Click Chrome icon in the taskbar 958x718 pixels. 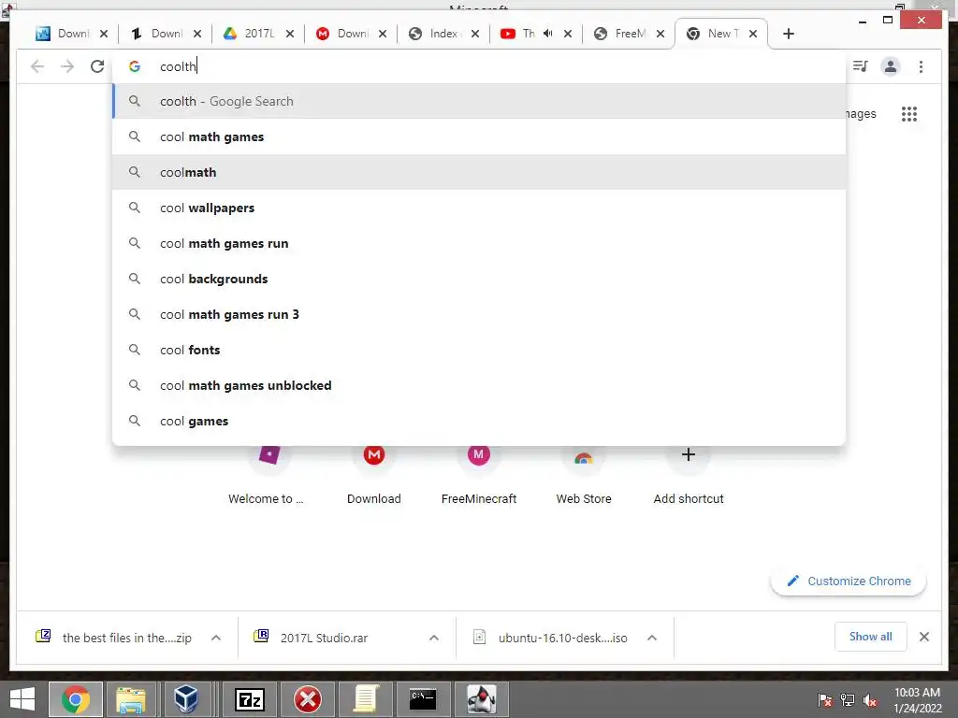tap(76, 699)
